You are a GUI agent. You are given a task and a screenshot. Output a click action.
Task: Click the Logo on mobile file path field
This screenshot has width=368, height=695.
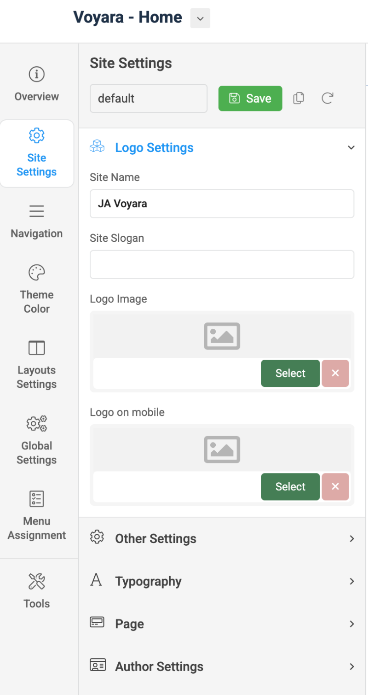click(x=177, y=486)
